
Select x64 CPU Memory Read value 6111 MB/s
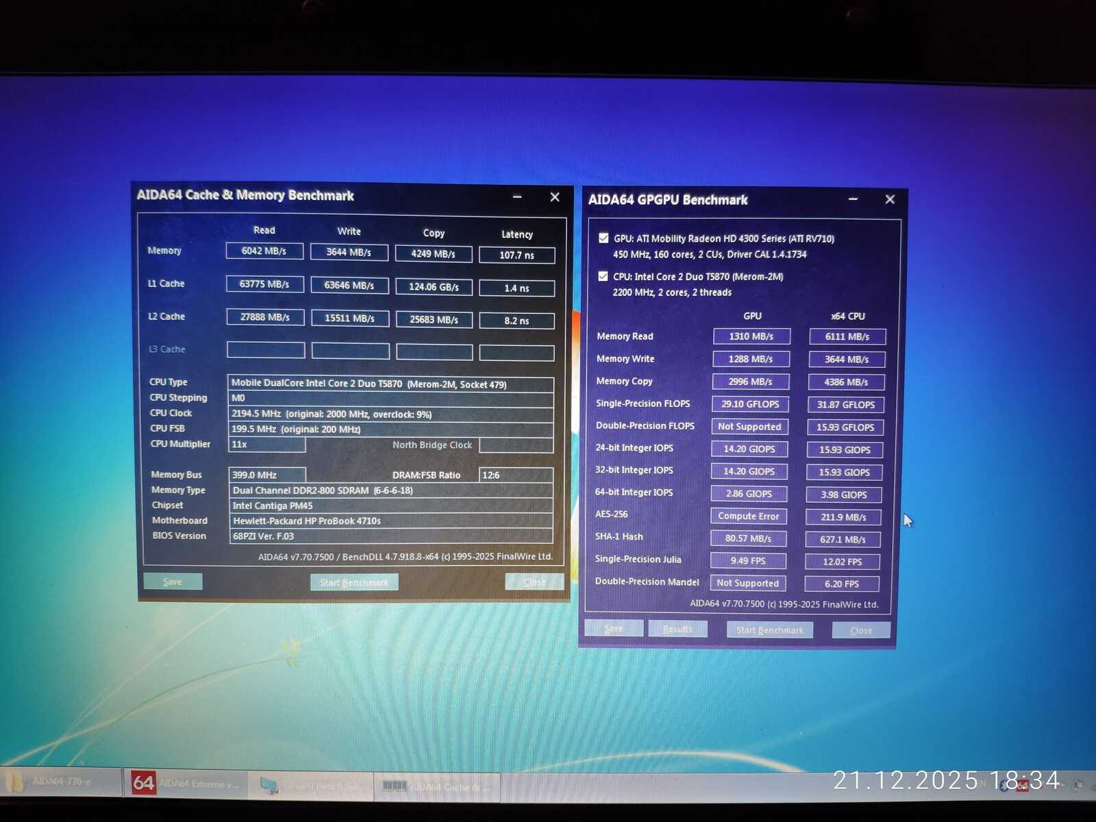pyautogui.click(x=847, y=337)
